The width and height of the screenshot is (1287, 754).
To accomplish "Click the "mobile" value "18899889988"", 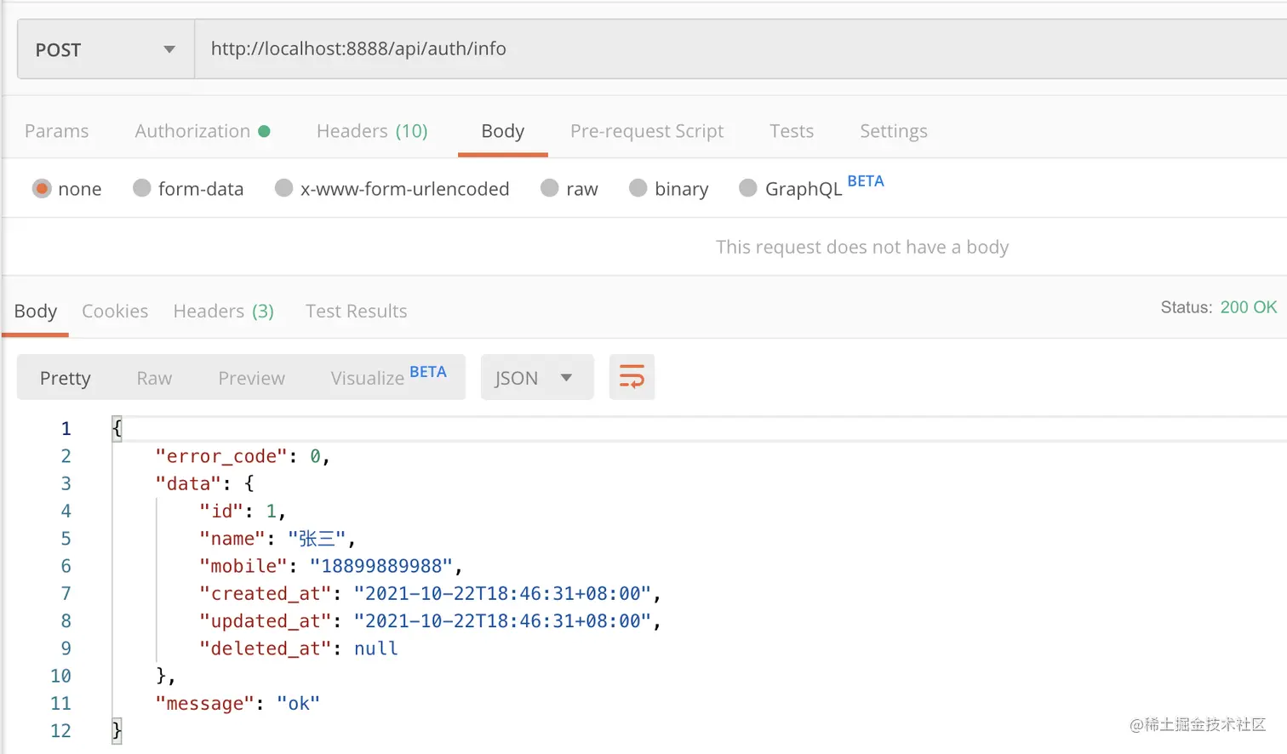I will [x=382, y=566].
